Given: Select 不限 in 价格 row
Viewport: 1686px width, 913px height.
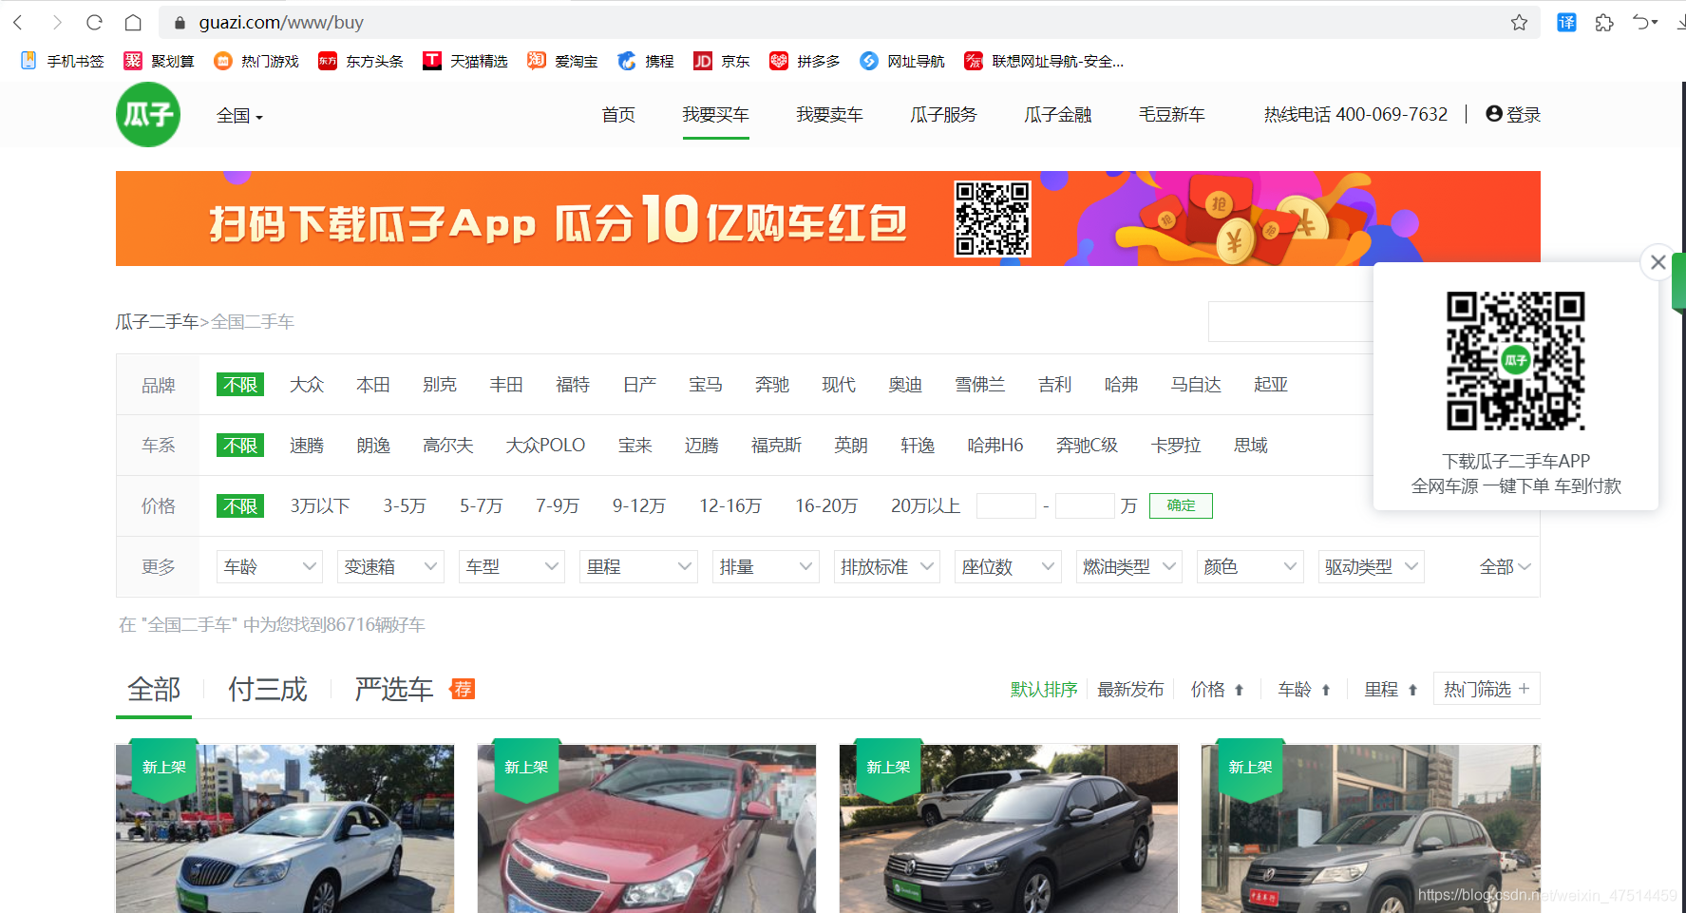Looking at the screenshot, I should (x=240, y=506).
